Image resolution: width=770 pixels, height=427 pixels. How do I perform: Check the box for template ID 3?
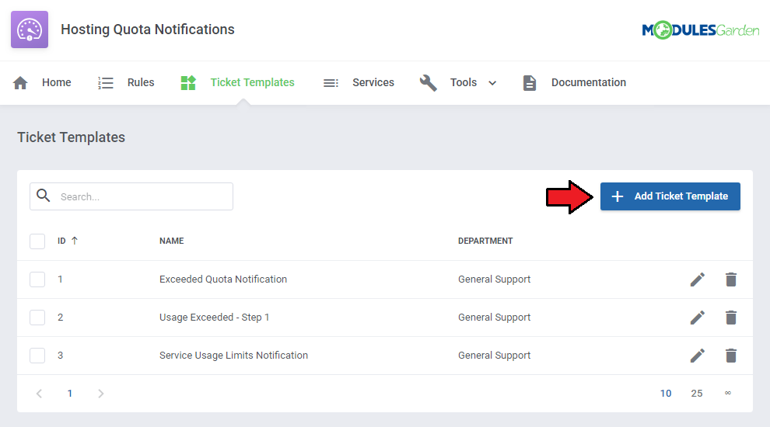pos(37,356)
